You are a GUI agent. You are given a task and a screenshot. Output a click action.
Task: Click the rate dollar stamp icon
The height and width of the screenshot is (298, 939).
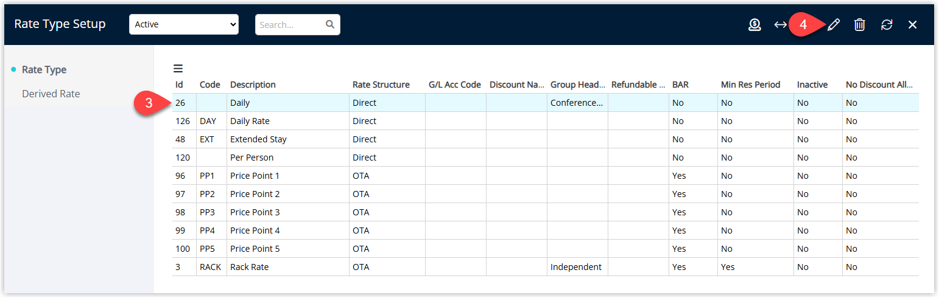point(754,25)
